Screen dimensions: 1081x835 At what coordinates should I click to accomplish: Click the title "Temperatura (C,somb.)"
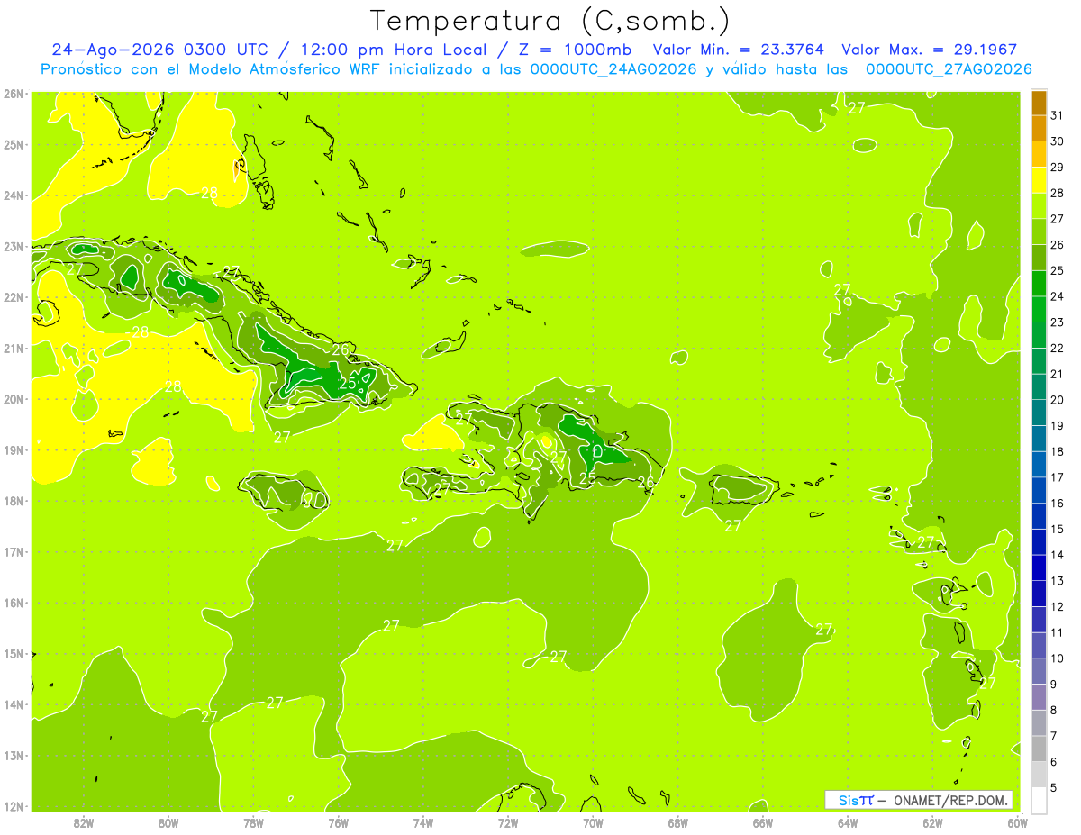coord(550,22)
